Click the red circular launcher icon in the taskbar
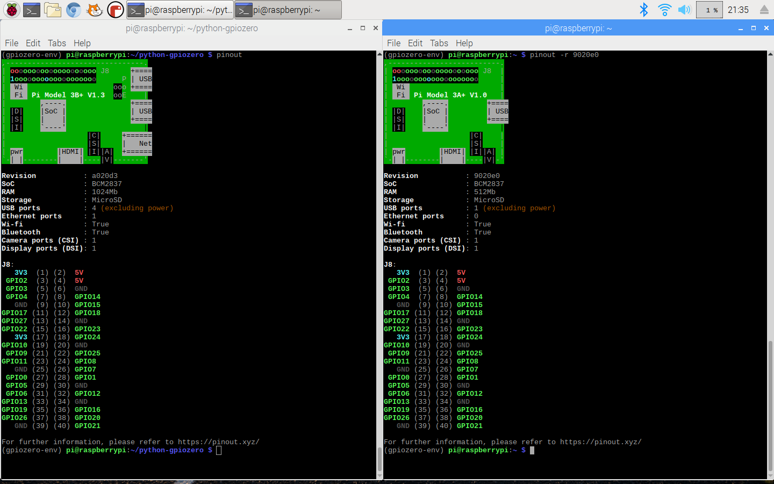 click(115, 10)
